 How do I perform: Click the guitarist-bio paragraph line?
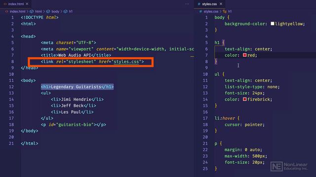coord(74,124)
